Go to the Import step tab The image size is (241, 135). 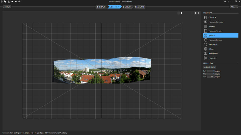tap(102, 7)
